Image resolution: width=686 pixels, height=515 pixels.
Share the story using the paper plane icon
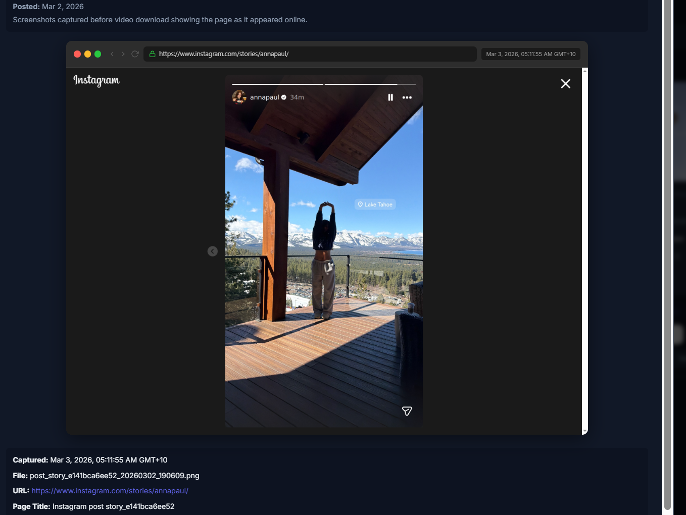coord(407,411)
